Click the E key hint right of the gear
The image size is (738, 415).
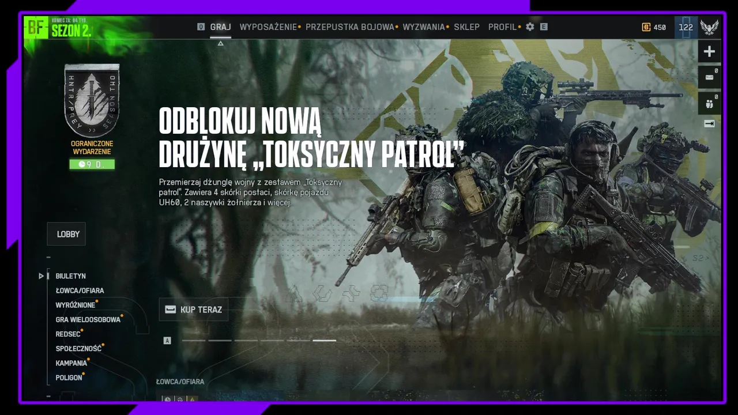click(544, 27)
